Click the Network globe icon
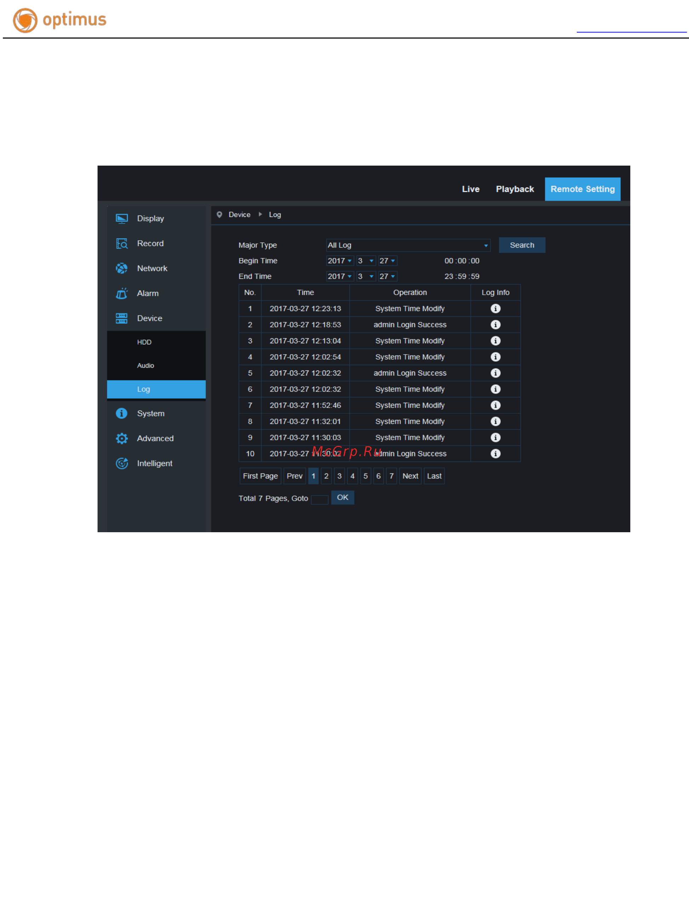Image resolution: width=689 pixels, height=902 pixels. (x=121, y=269)
